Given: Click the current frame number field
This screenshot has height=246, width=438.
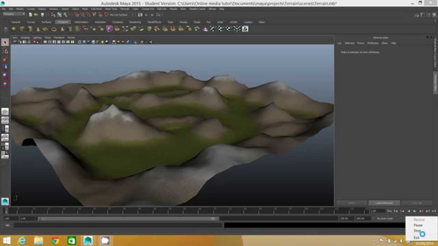Looking at the screenshot, I should 378,211.
